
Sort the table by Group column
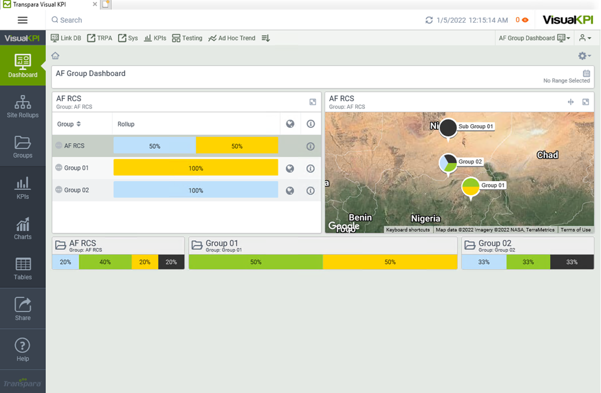tap(69, 124)
